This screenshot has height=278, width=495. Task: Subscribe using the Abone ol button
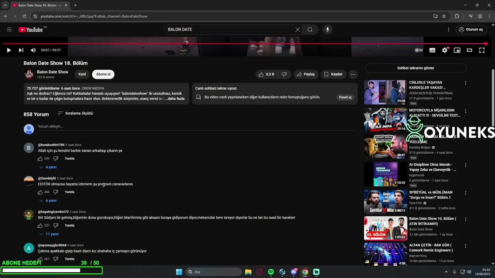[103, 74]
